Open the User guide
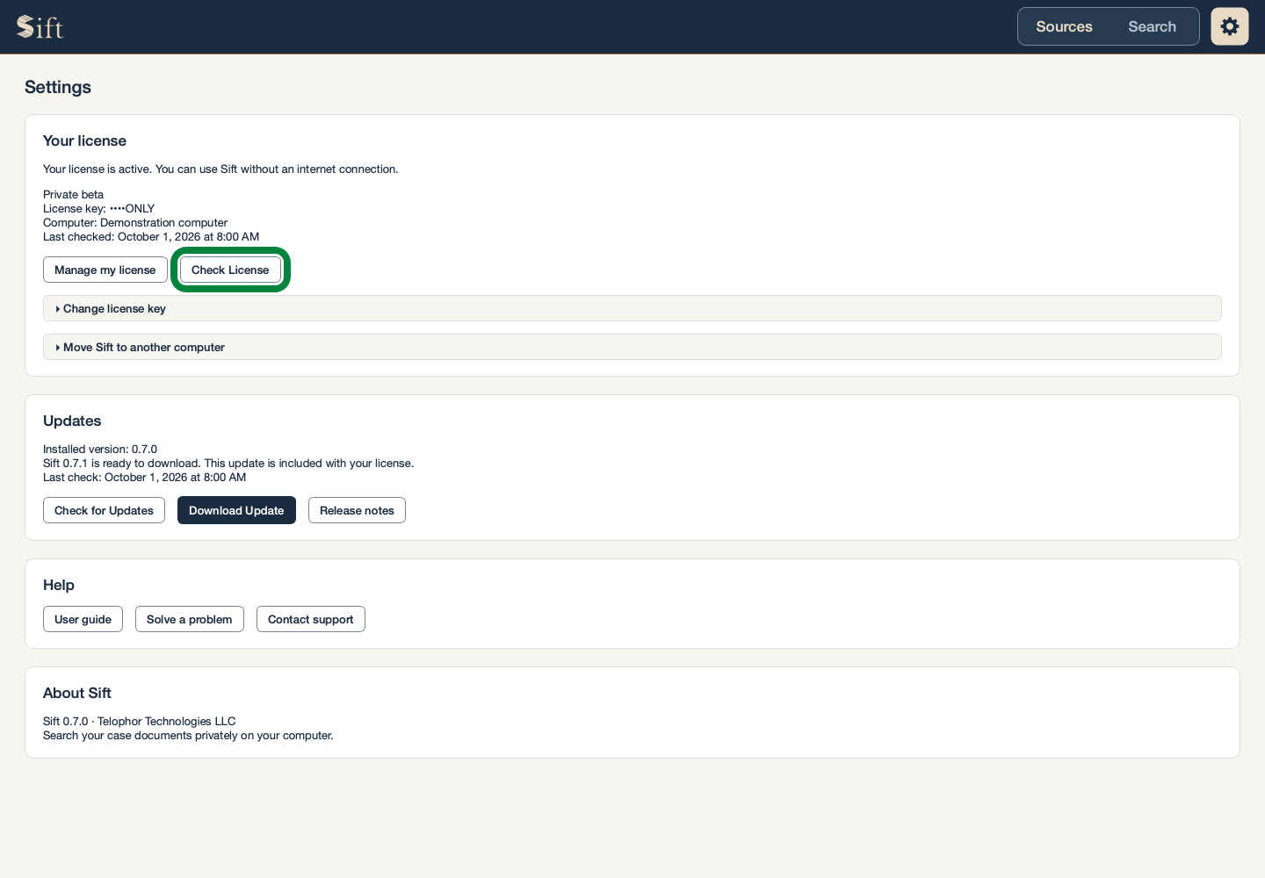The image size is (1265, 878). pos(83,619)
